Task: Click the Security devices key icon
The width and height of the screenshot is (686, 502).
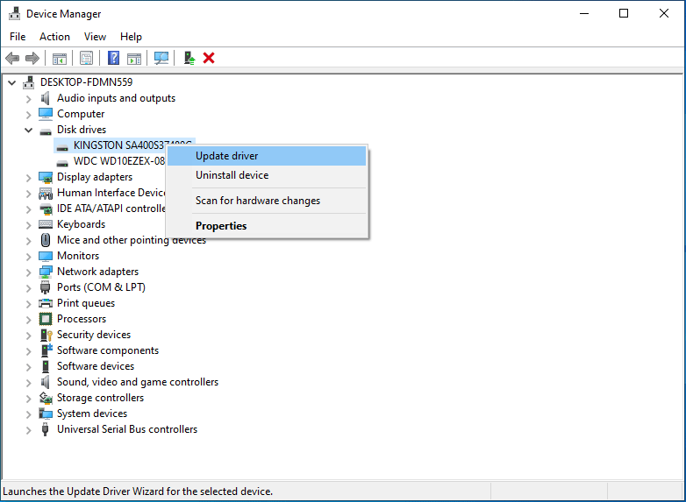Action: pyautogui.click(x=46, y=335)
